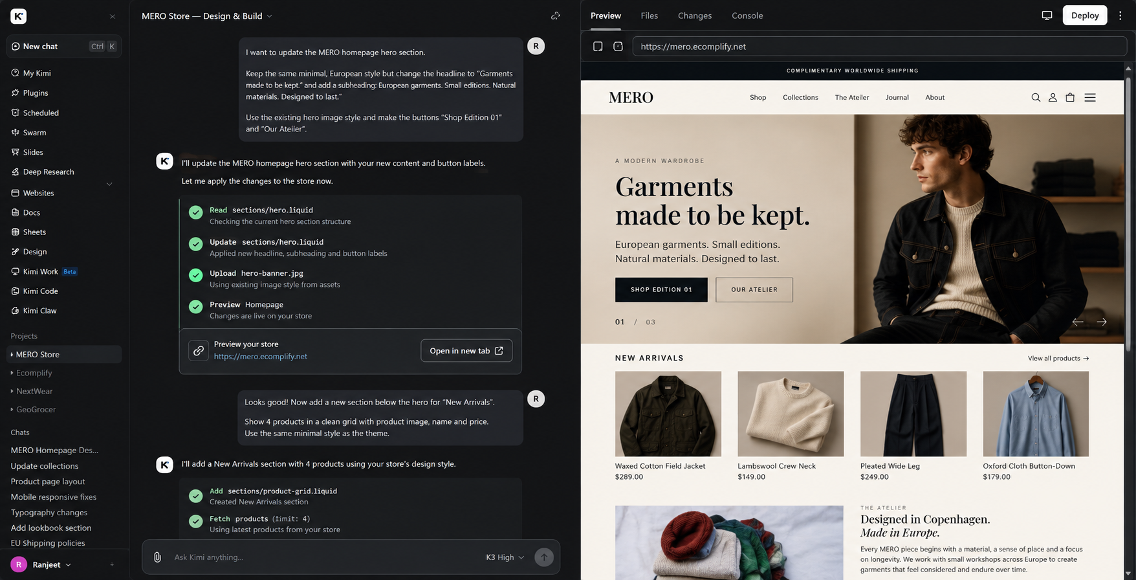Focus the Ask Kimi anything input
Image resolution: width=1136 pixels, height=580 pixels.
[x=323, y=557]
